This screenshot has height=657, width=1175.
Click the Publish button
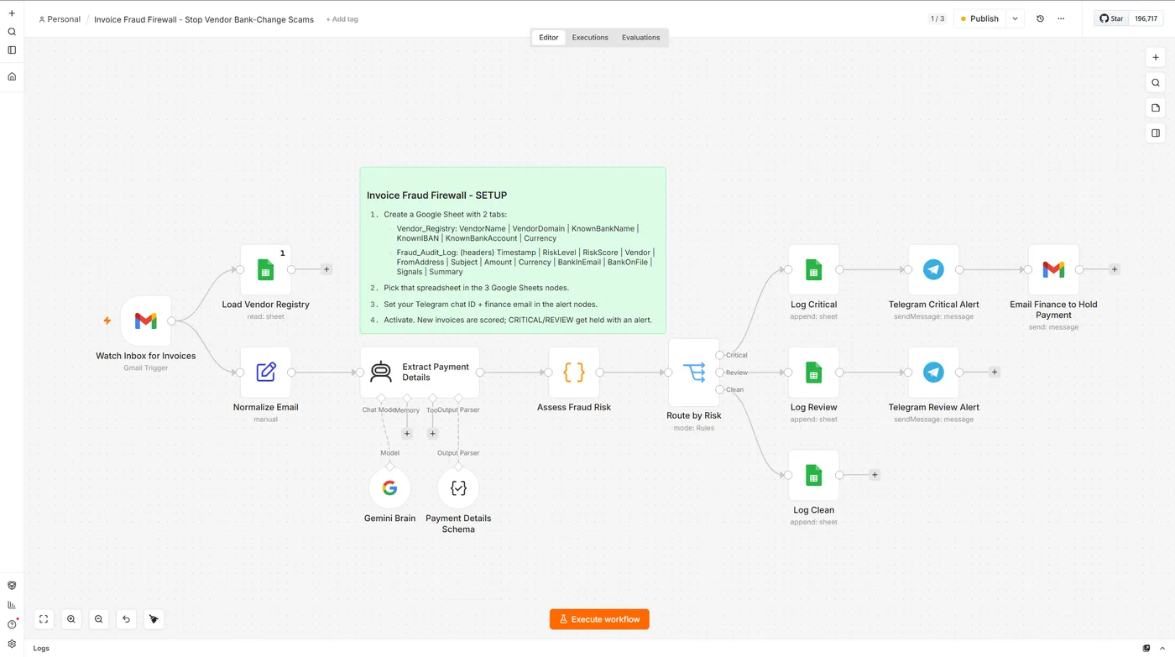(979, 18)
